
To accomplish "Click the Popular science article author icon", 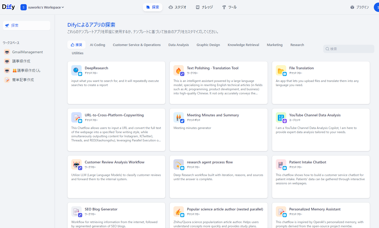I will click(179, 211).
